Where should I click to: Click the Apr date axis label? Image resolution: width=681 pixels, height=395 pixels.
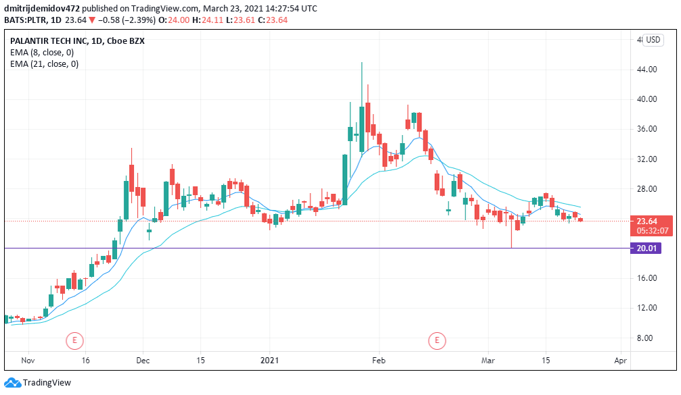coord(621,361)
